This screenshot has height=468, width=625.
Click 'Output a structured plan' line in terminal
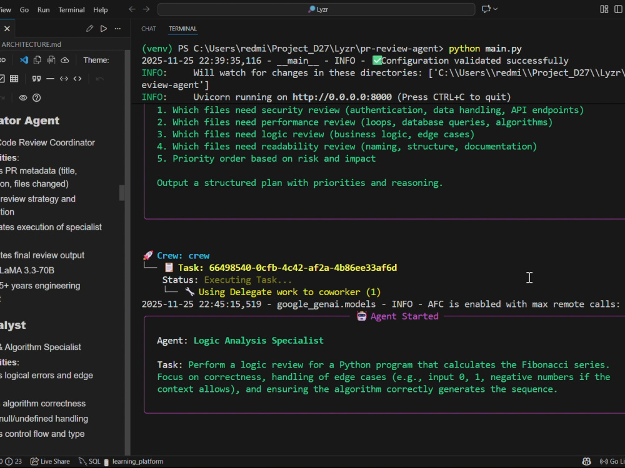pos(300,183)
